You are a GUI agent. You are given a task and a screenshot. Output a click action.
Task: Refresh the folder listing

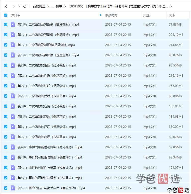[x=25, y=6]
